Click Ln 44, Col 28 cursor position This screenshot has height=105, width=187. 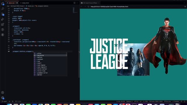[120, 101]
